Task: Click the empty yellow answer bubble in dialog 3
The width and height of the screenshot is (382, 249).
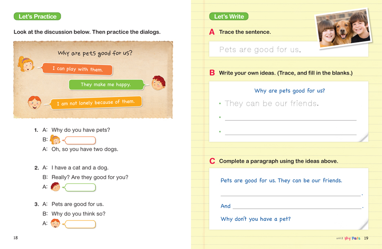Action: 80,224
